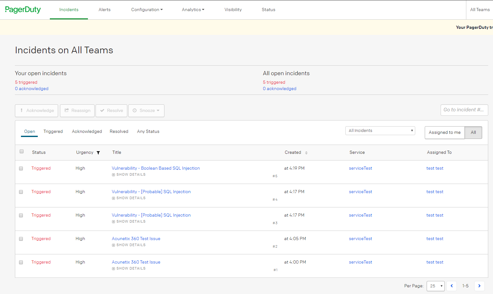The height and width of the screenshot is (294, 493).
Task: Click the Status column header
Action: (x=39, y=153)
